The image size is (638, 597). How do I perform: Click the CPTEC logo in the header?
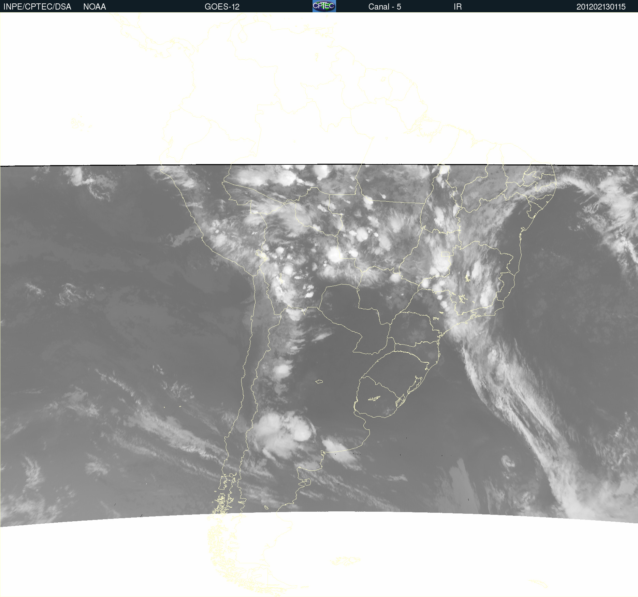tap(324, 6)
